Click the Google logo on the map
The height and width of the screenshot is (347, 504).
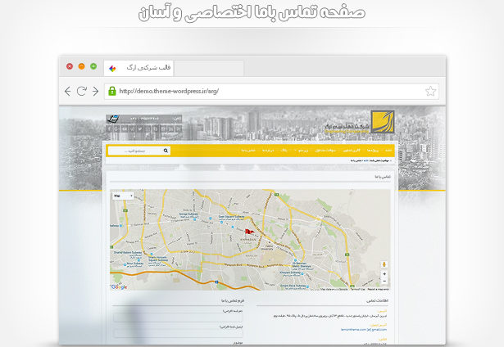pyautogui.click(x=119, y=286)
